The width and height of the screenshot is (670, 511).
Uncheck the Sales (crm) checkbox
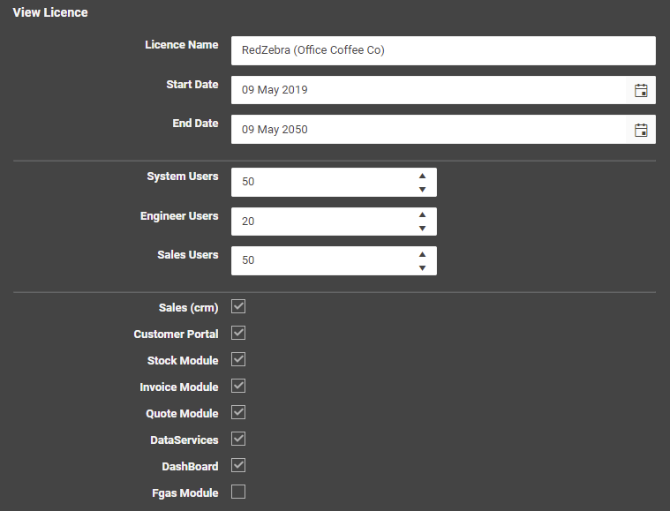point(238,306)
